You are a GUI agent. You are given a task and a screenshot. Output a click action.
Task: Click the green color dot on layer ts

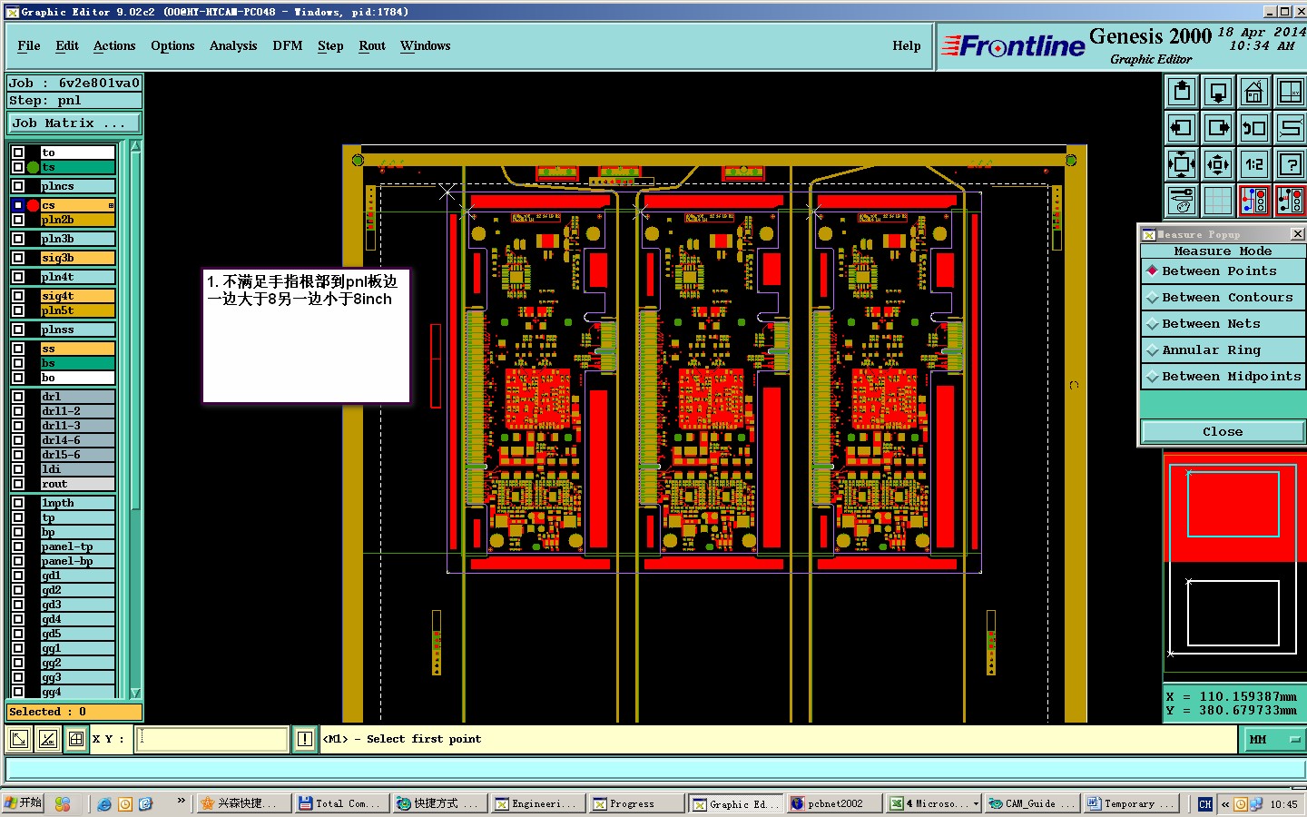tap(33, 167)
